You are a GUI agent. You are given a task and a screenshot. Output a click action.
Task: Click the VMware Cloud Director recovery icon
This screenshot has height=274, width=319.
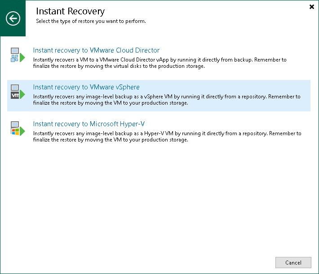pyautogui.click(x=17, y=55)
